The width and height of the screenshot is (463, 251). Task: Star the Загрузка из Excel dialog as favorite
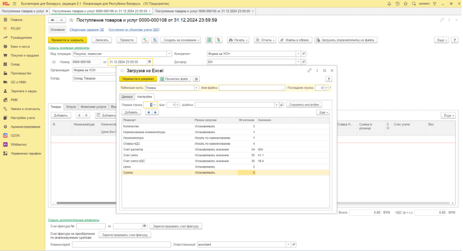123,70
